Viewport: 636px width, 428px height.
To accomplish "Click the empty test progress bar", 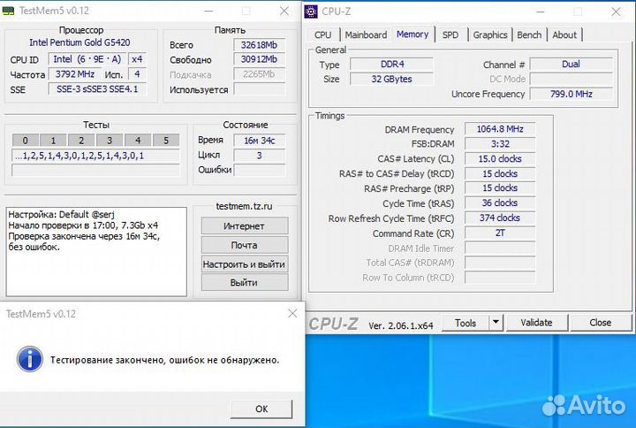I will [x=95, y=170].
